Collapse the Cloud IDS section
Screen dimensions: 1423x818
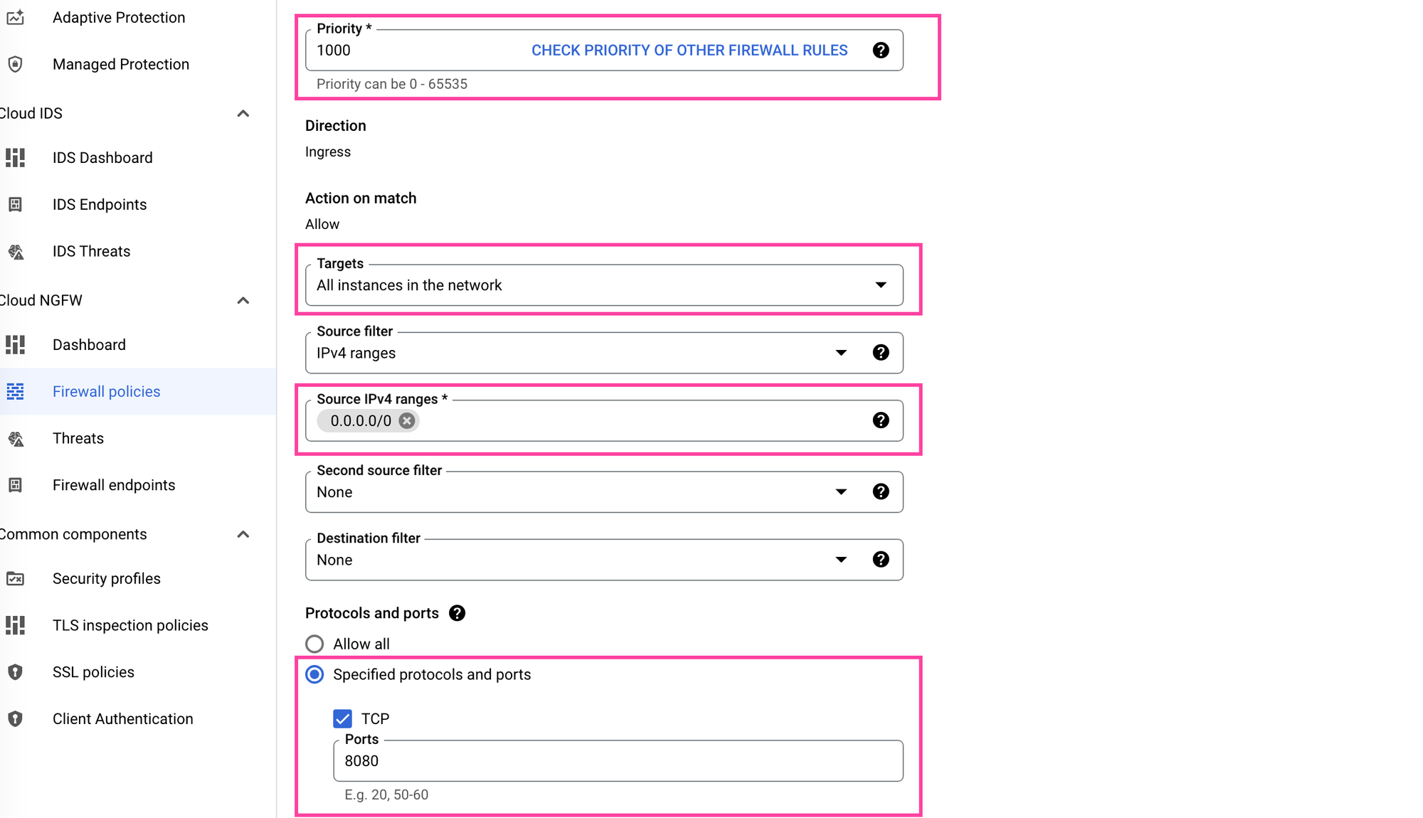click(x=243, y=114)
